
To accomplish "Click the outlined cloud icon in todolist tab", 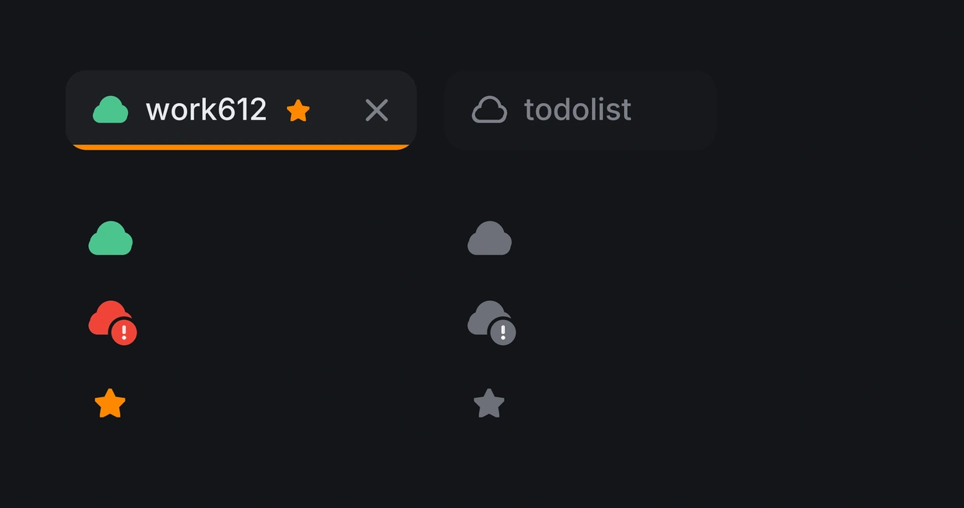I will pos(489,110).
